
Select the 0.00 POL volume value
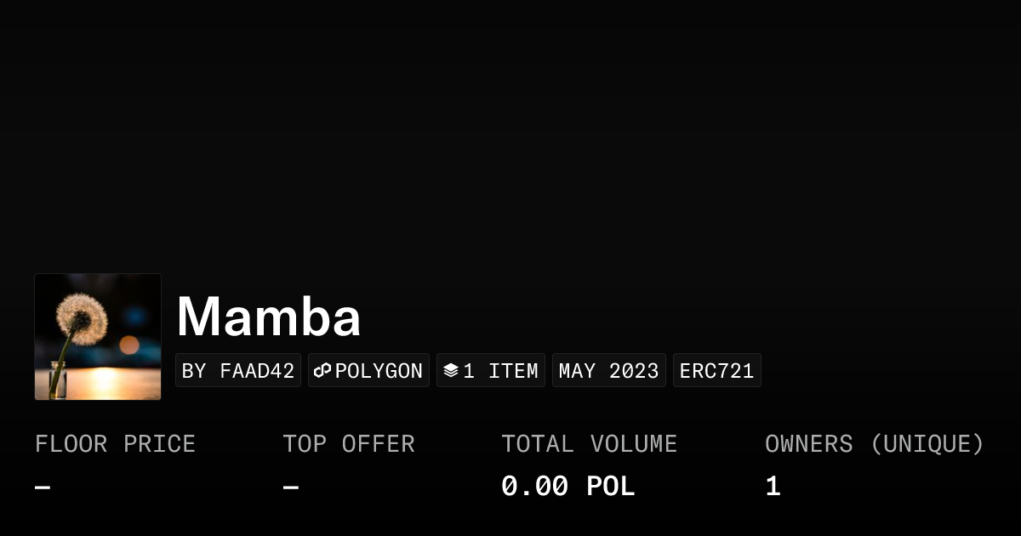pyautogui.click(x=568, y=487)
